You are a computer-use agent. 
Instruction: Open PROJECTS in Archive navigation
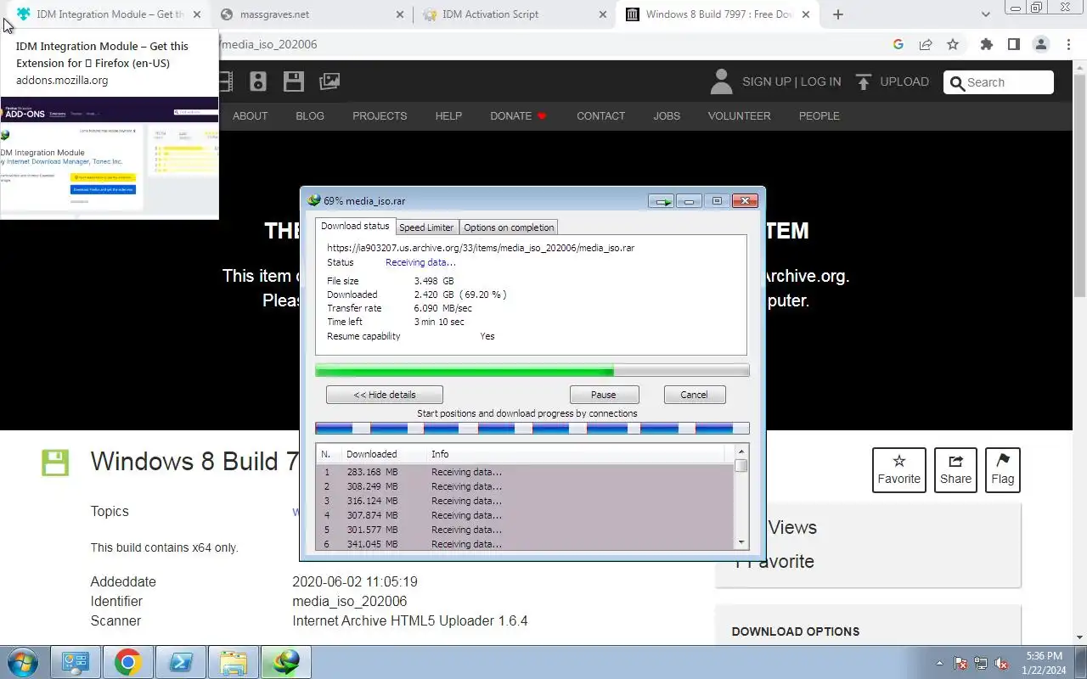(380, 115)
